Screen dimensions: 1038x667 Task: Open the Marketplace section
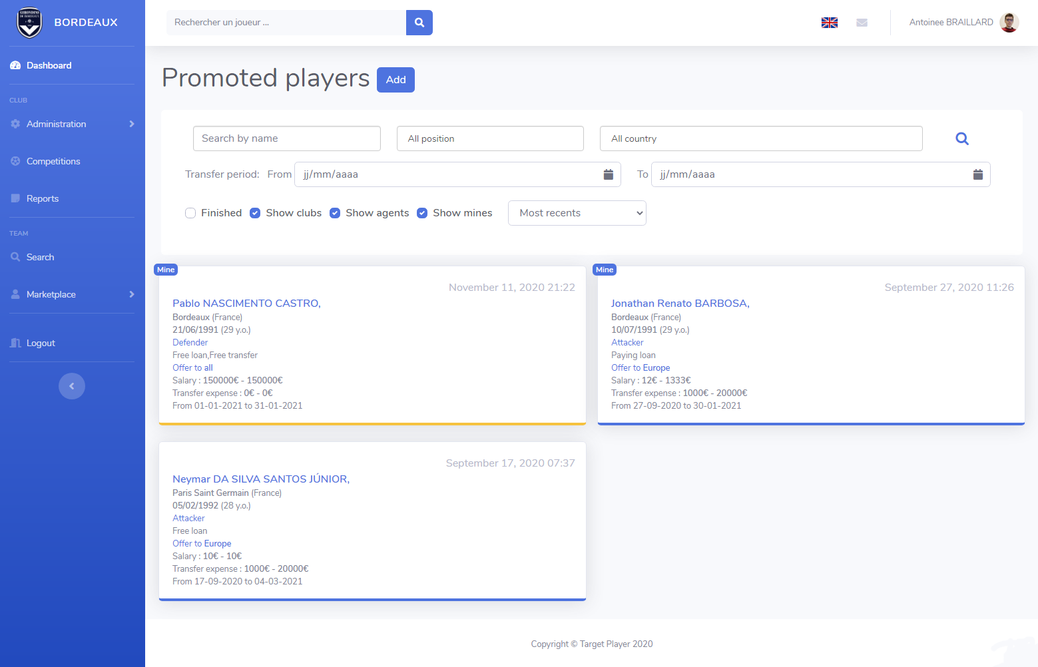(x=51, y=294)
